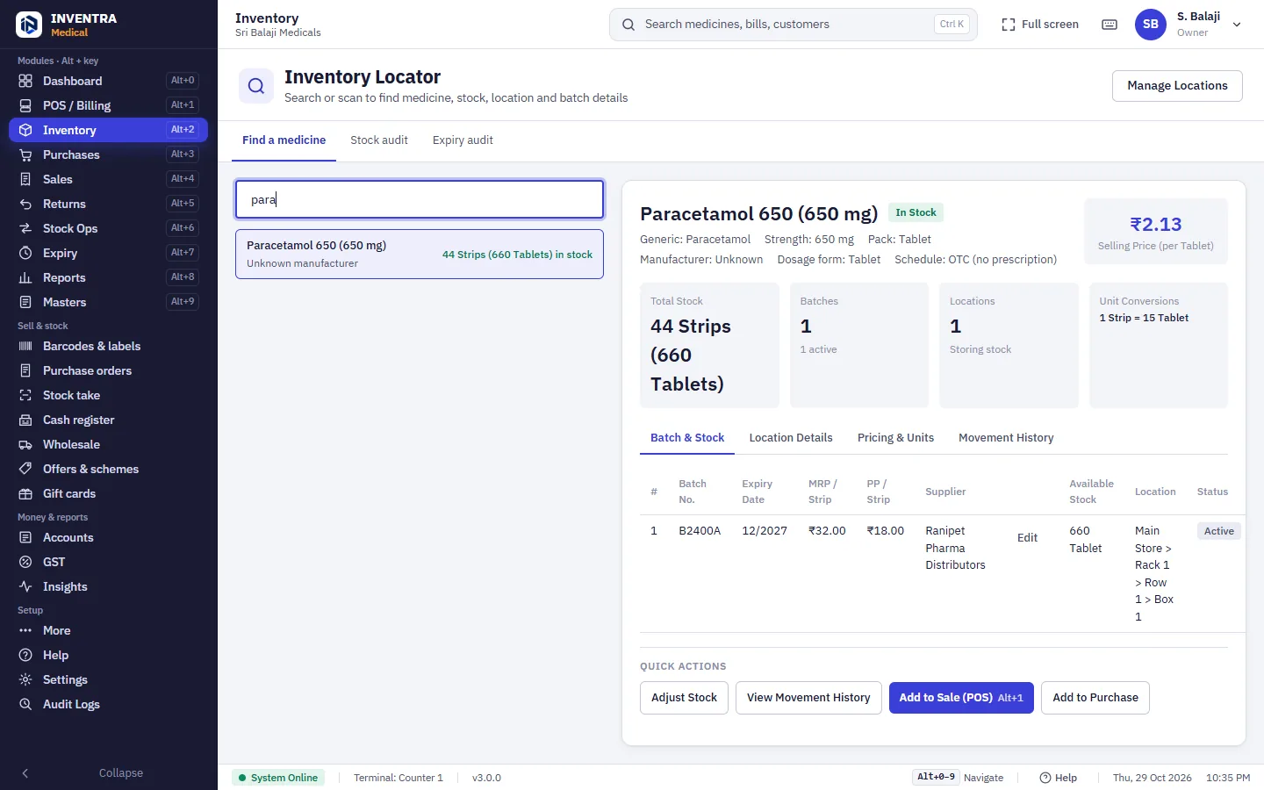
Task: Click the View Movement History button
Action: click(x=808, y=698)
